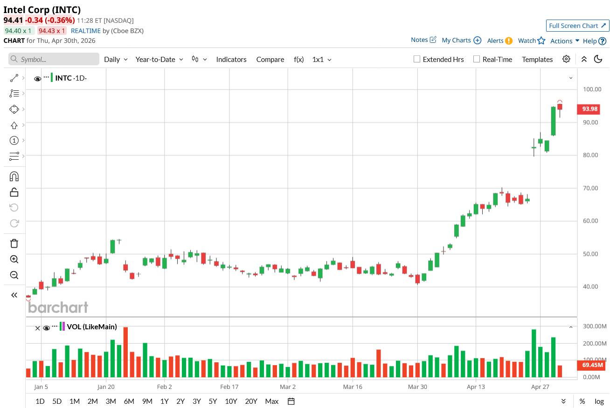610x408 pixels.
Task: Open the calendar date range picker
Action: [x=291, y=401]
